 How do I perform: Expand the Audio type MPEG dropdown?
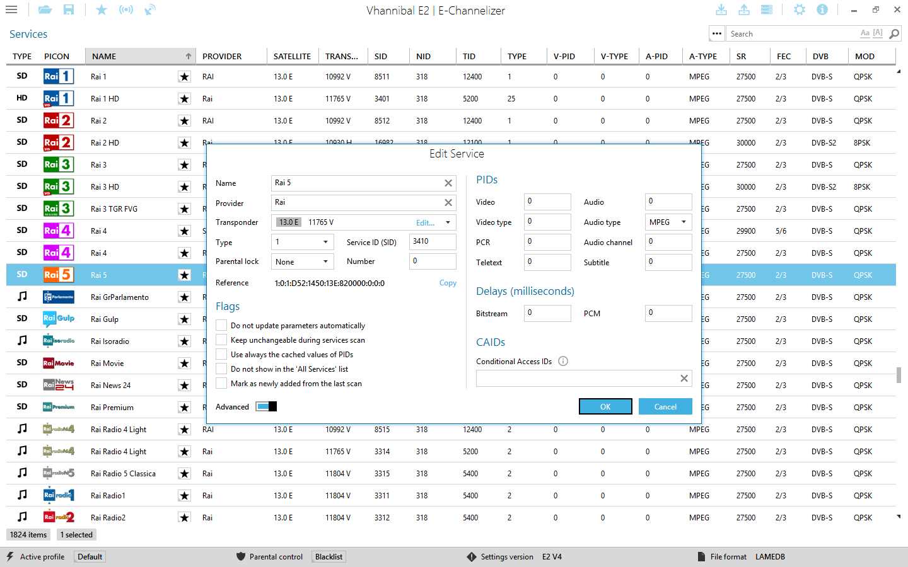(668, 222)
